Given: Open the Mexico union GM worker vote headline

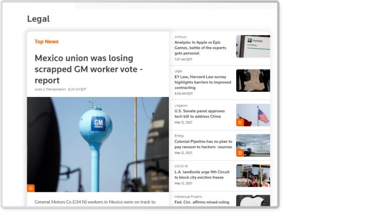Looking at the screenshot, I should (88, 69).
